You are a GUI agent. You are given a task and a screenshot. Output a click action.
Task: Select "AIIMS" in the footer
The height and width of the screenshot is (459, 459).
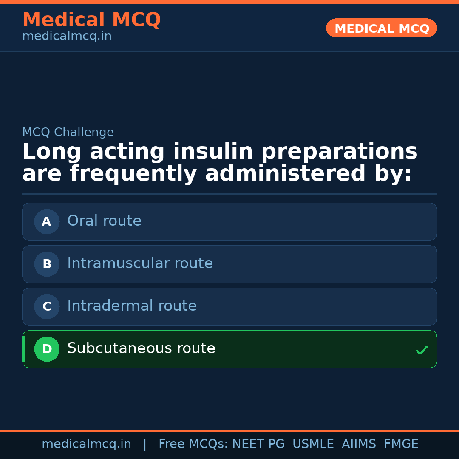359,444
